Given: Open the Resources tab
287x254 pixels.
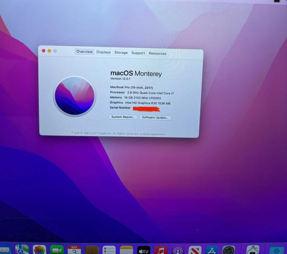Looking at the screenshot, I should click(x=158, y=53).
